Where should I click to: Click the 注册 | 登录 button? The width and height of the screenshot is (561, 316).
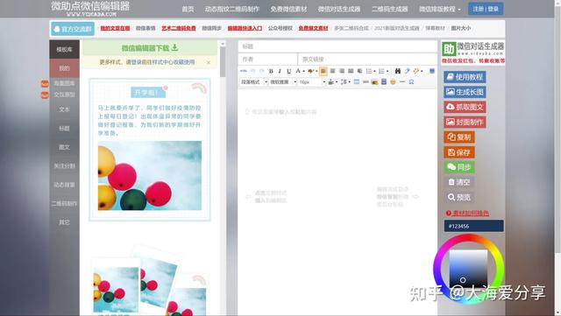(x=486, y=9)
